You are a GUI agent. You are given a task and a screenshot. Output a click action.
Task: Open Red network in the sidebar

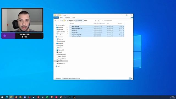pyautogui.click(x=59, y=66)
